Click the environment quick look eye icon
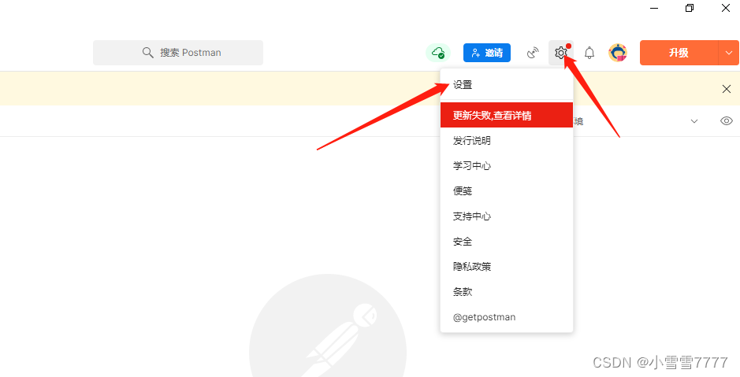The height and width of the screenshot is (377, 740). click(x=727, y=121)
